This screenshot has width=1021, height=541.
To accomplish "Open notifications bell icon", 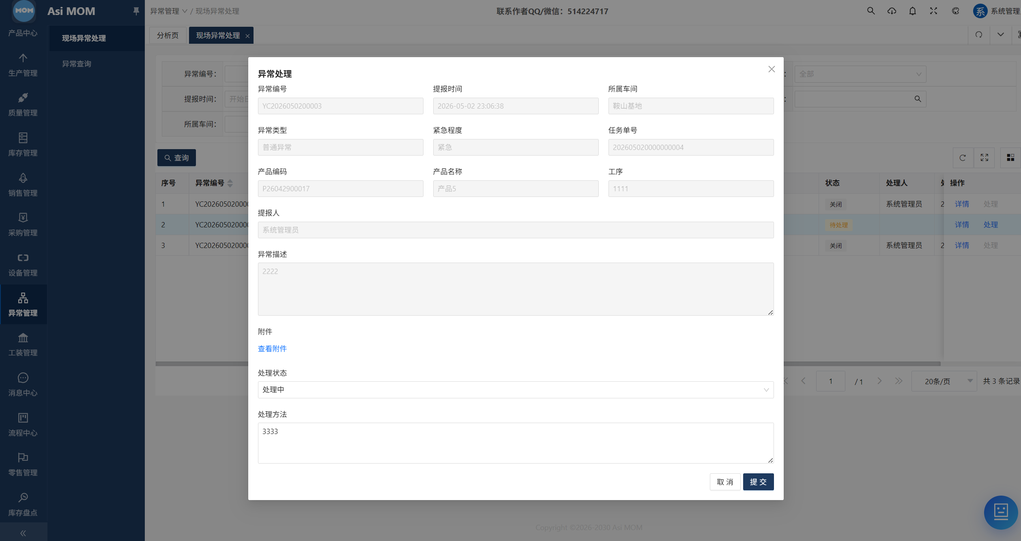I will point(912,11).
